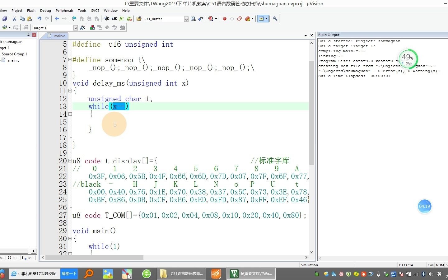Click the Manage Run-Time Environment icon
Image resolution: width=448 pixels, height=280 pixels.
tap(107, 27)
